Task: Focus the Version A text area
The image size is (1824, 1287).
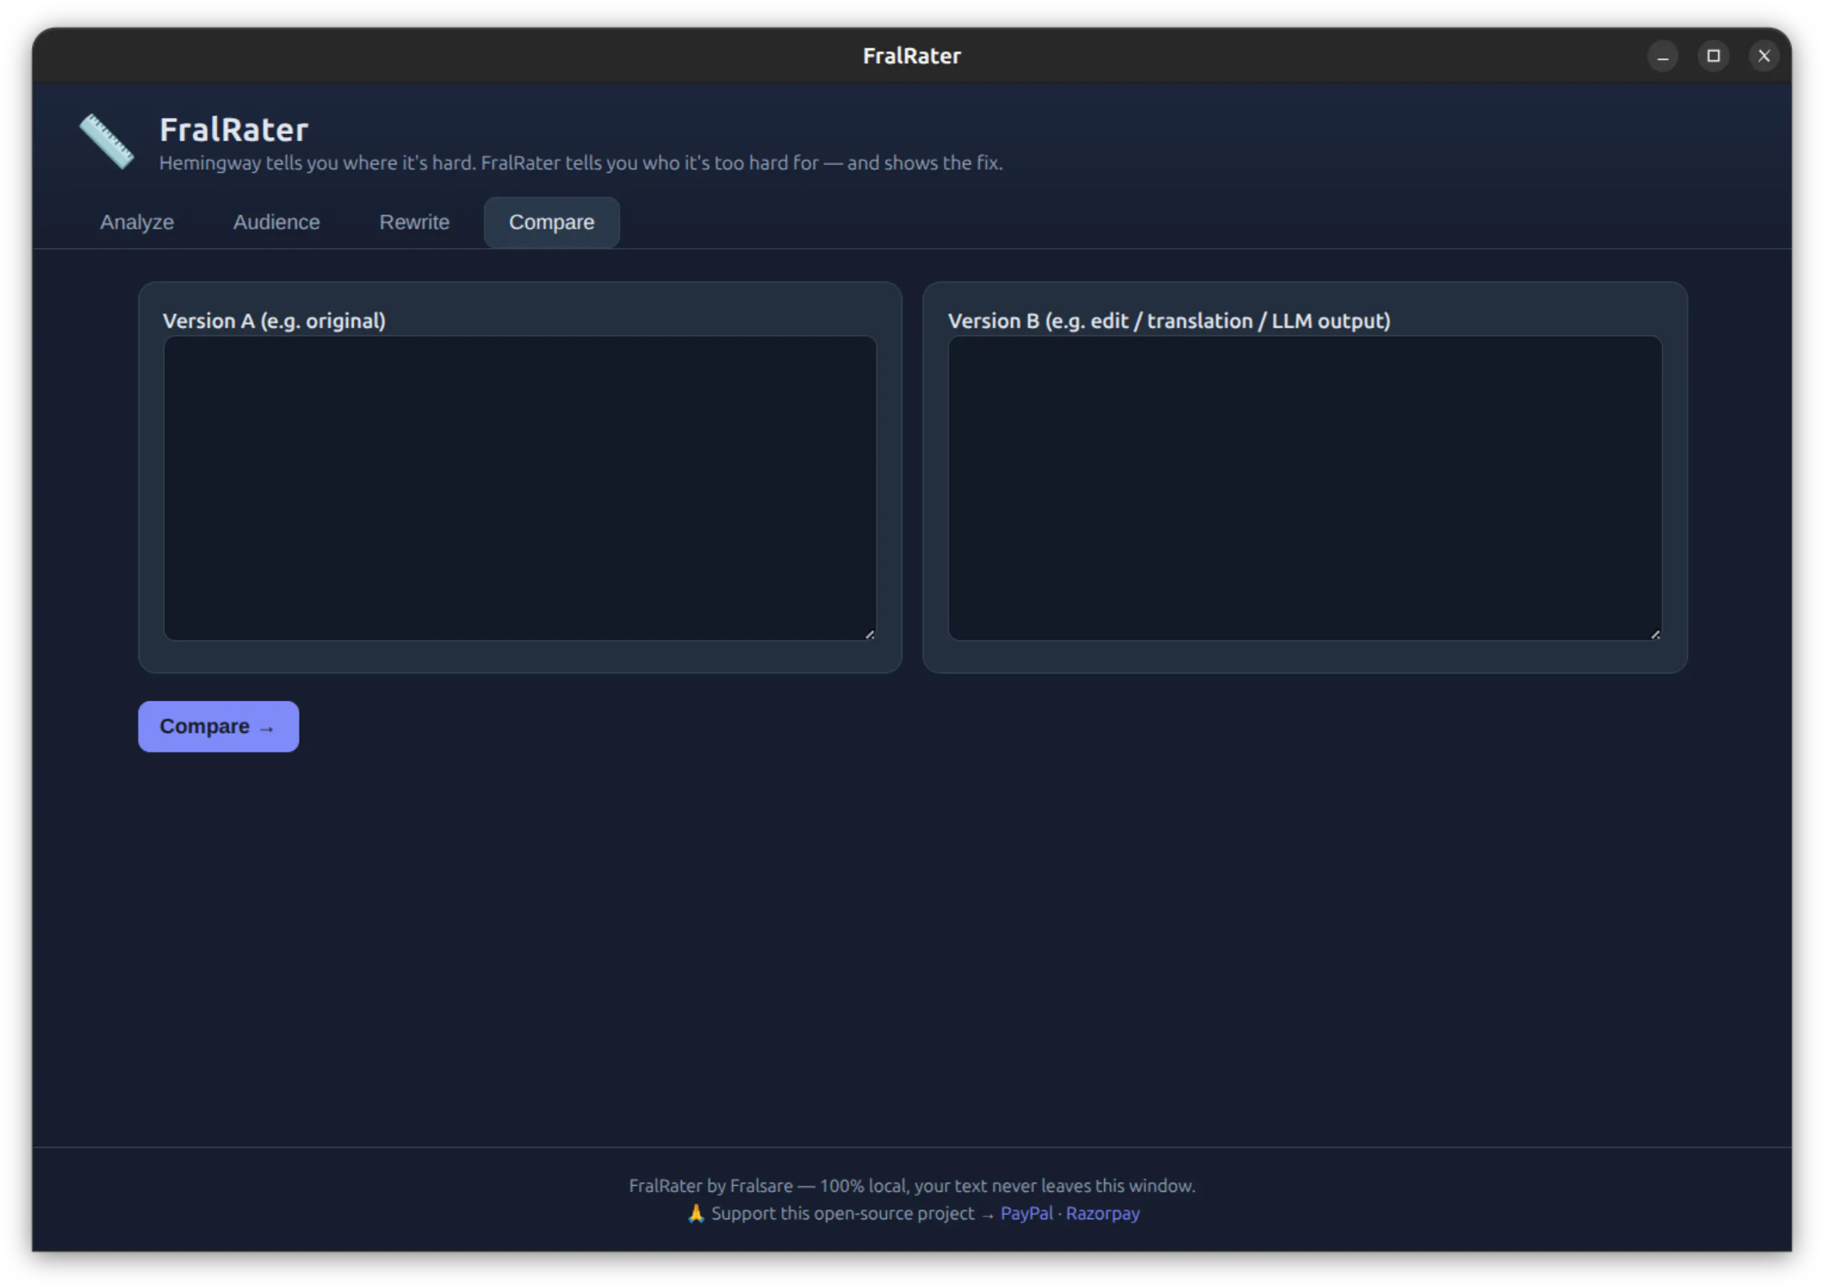Action: pos(519,488)
